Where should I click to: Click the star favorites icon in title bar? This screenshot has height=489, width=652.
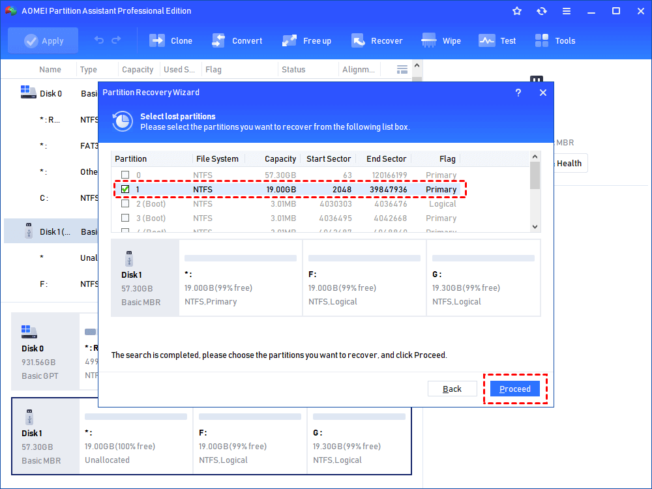(x=517, y=11)
